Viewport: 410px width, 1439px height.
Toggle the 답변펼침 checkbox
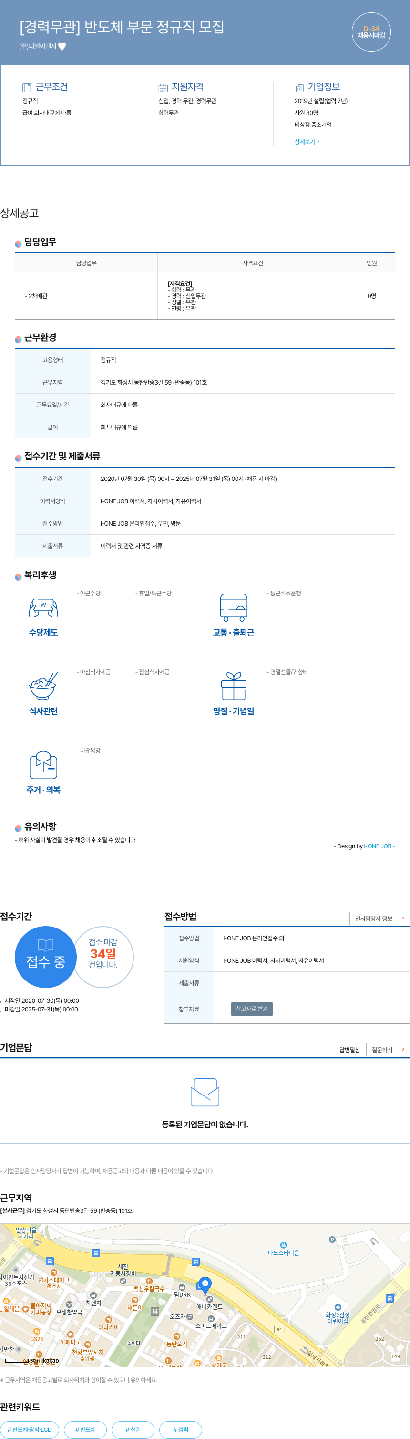tap(331, 1050)
